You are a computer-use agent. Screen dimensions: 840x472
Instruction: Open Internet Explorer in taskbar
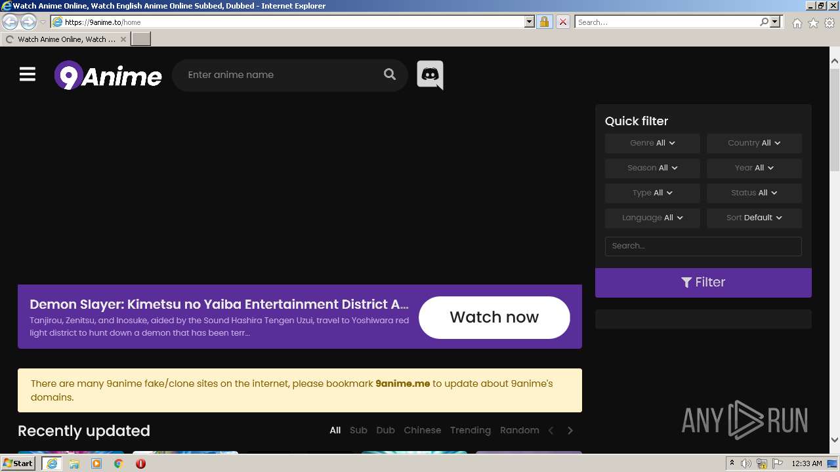tap(51, 463)
